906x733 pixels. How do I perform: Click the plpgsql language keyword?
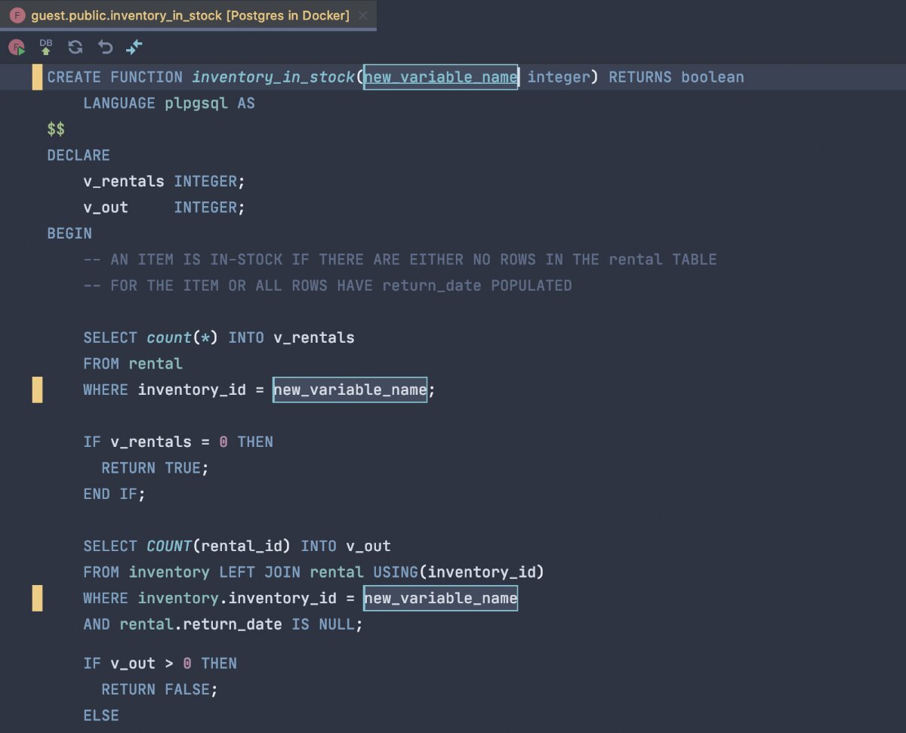click(197, 103)
